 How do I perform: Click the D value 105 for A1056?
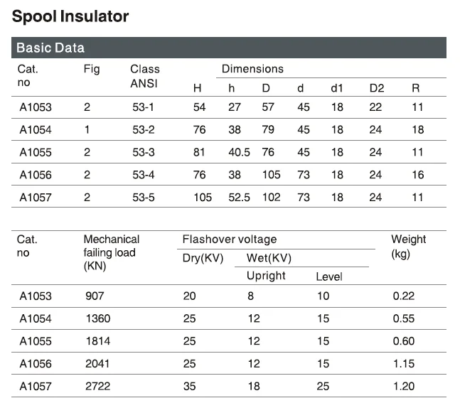[271, 175]
